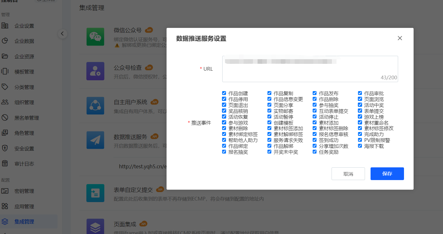Select 审计日志 from the sidebar menu
This screenshot has height=234, width=443.
pyautogui.click(x=24, y=164)
